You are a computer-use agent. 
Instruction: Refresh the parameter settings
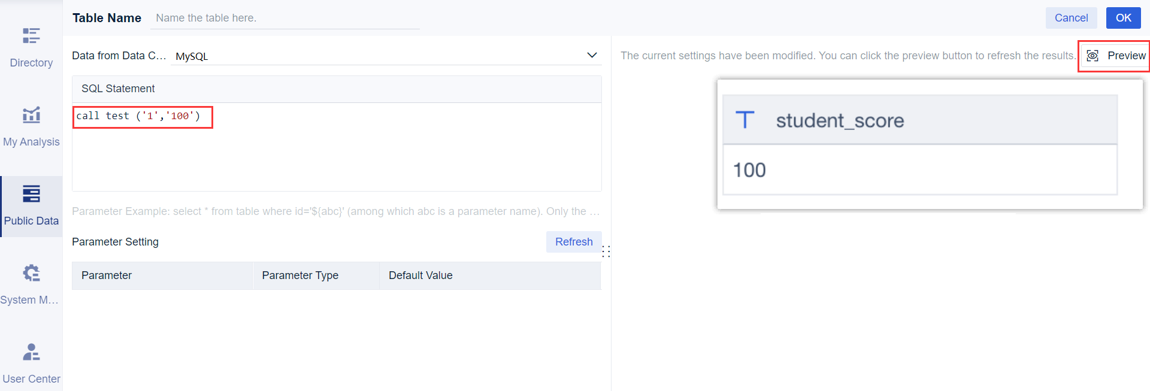click(x=573, y=242)
